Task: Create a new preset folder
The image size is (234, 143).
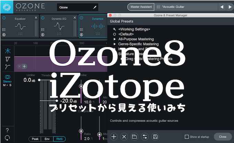Action: 134,137
